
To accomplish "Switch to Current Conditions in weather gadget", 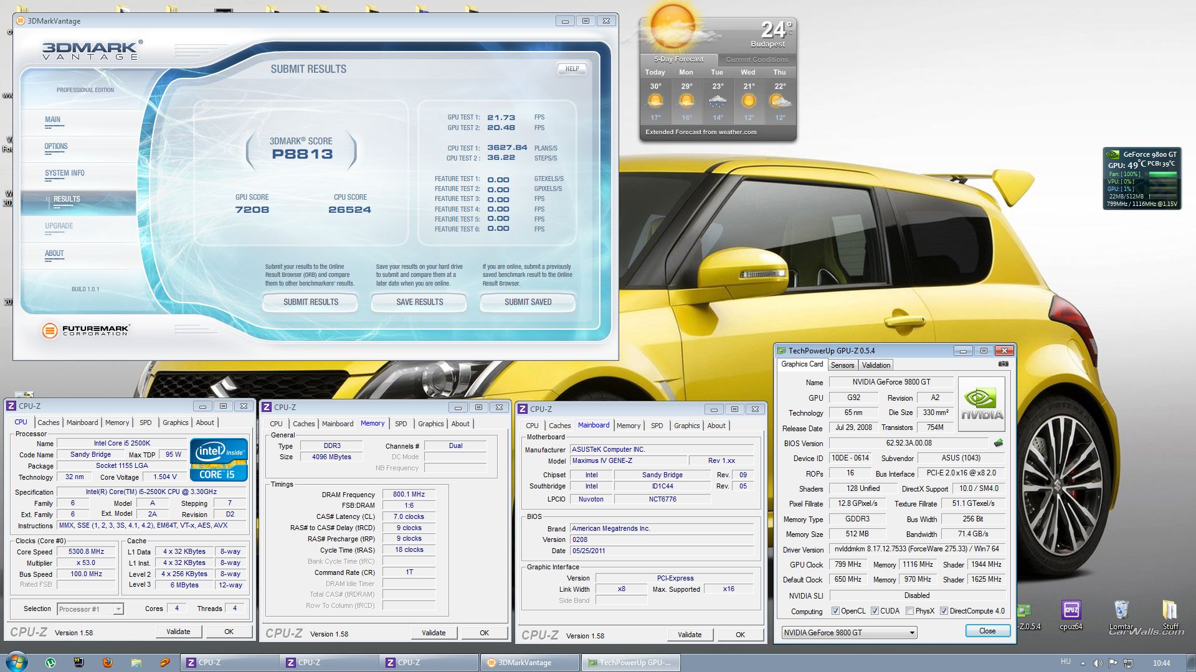I will (756, 60).
